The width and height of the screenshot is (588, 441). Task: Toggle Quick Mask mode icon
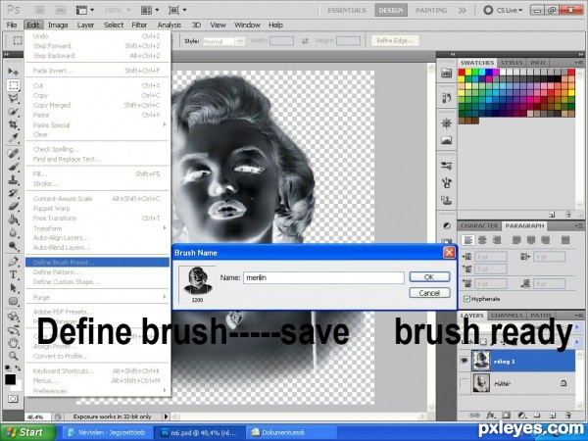coord(13,399)
